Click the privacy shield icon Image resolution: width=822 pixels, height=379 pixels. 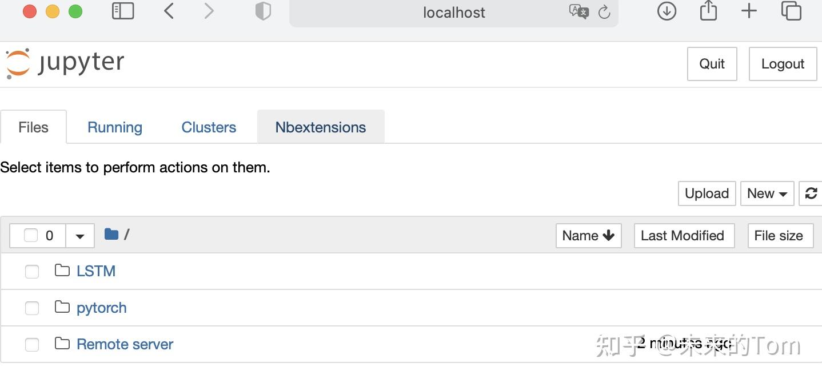point(263,11)
